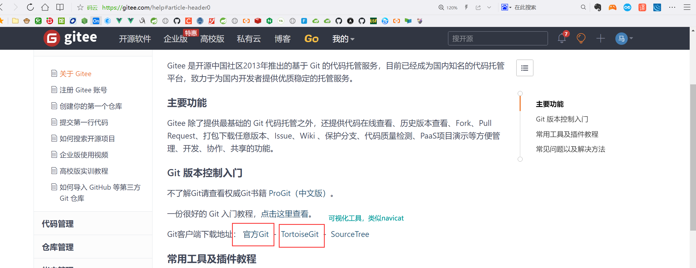Open 注册 Gitee 账号 sidebar article
The height and width of the screenshot is (268, 696).
click(83, 90)
